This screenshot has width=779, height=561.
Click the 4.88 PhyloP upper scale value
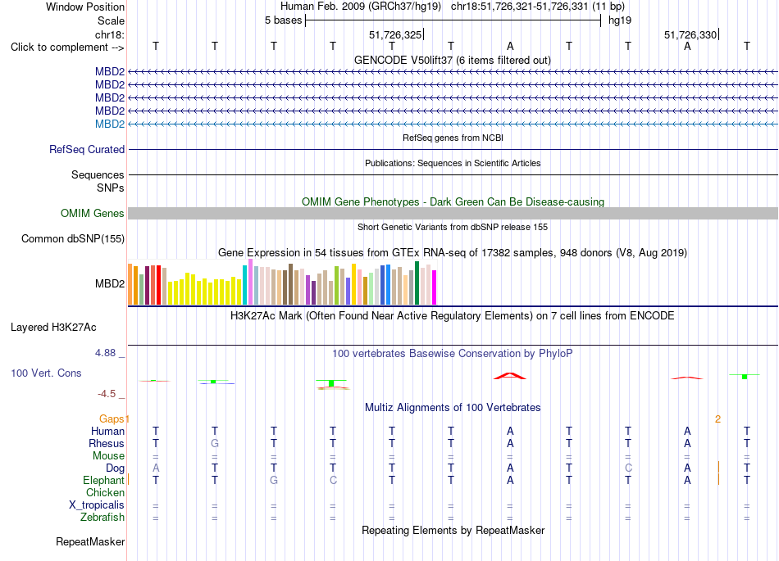coord(105,353)
